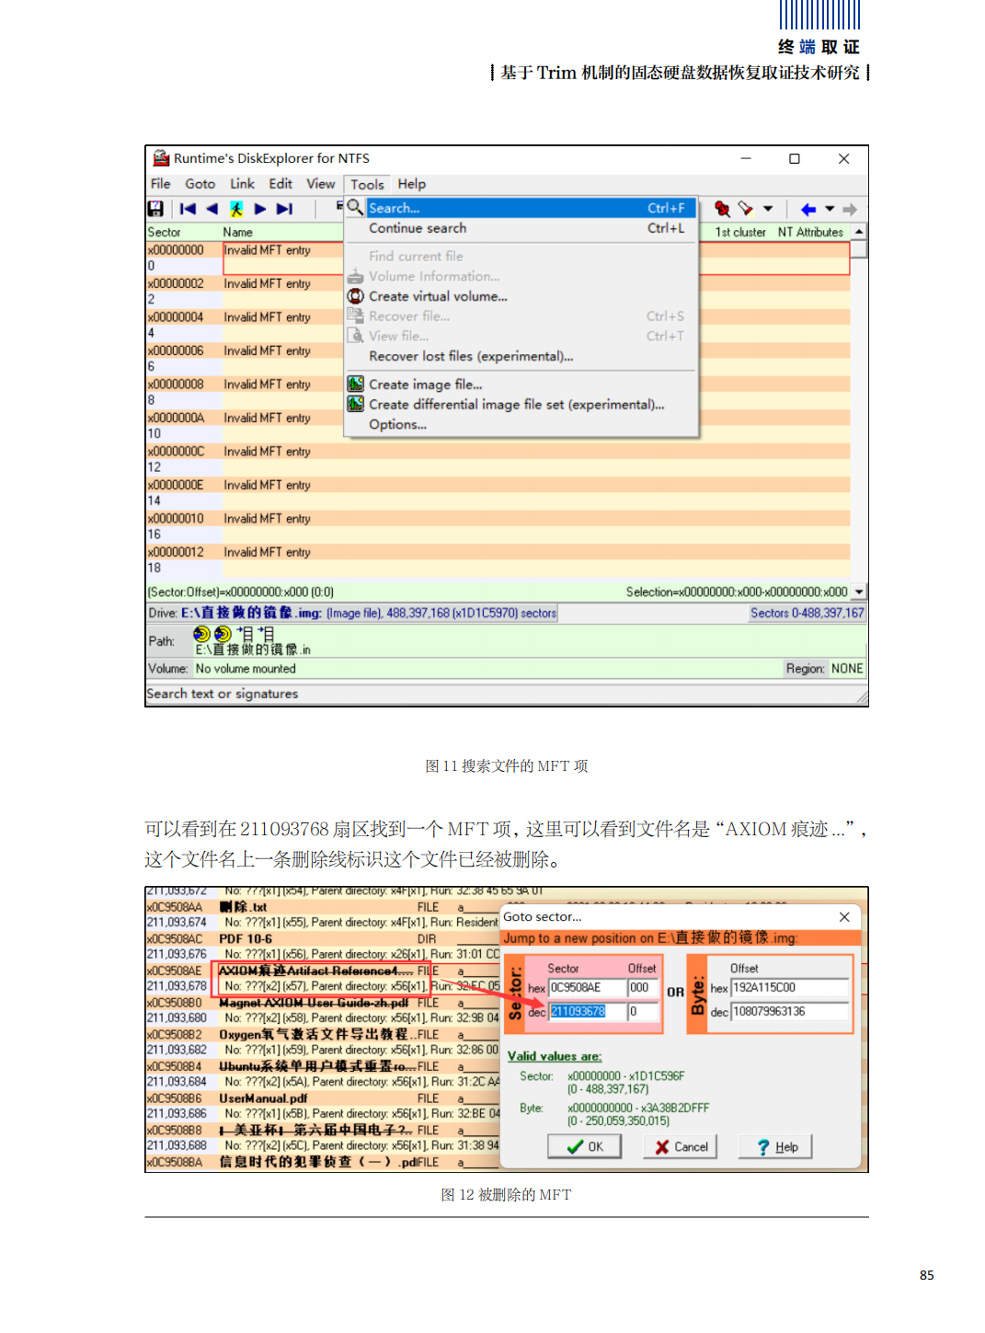Screen dimensions: 985x1333
Task: Click Sector dec Offset field 0
Action: pyautogui.click(x=643, y=1011)
